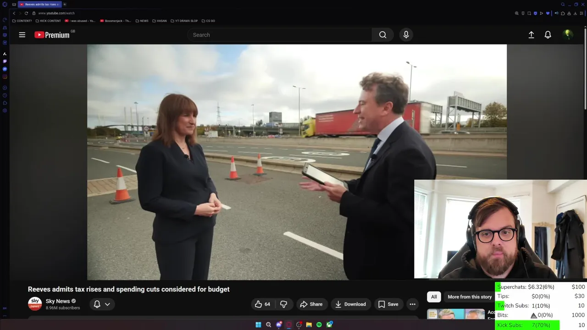Save the video to a playlist
Screen dimensions: 587x330
tap(388, 304)
